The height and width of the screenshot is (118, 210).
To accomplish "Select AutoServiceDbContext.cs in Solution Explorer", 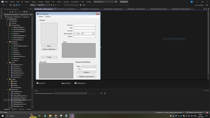I will point(20,46).
